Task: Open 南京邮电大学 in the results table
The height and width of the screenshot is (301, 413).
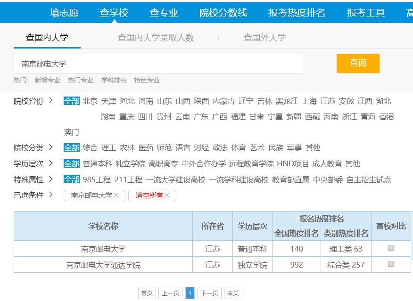Action: pos(103,249)
